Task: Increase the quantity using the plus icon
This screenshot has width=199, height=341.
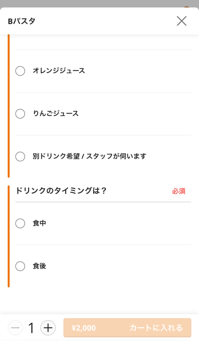Action: [x=48, y=328]
